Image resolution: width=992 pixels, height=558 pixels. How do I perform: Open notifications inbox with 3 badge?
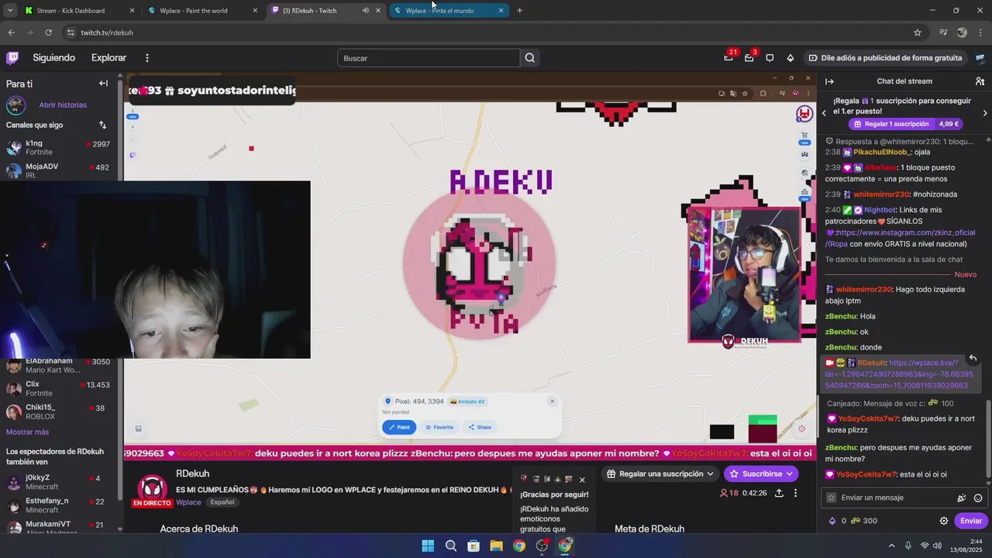point(749,57)
